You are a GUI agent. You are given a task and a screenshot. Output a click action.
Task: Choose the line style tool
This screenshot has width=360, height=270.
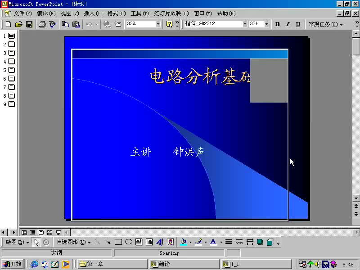[229, 242]
